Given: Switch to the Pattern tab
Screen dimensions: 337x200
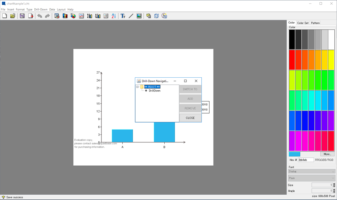Looking at the screenshot, I should pyautogui.click(x=315, y=23).
